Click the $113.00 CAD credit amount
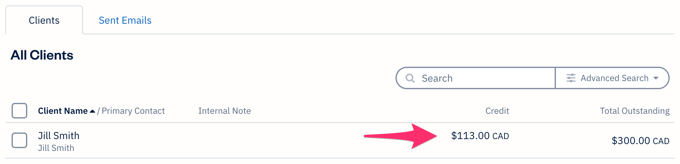Screen dimensions: 680x164 (480, 136)
